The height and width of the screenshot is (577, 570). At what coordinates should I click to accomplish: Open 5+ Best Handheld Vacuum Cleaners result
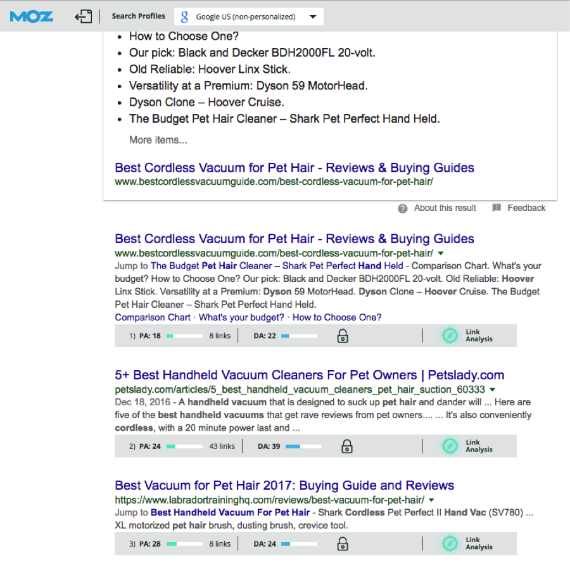click(309, 375)
